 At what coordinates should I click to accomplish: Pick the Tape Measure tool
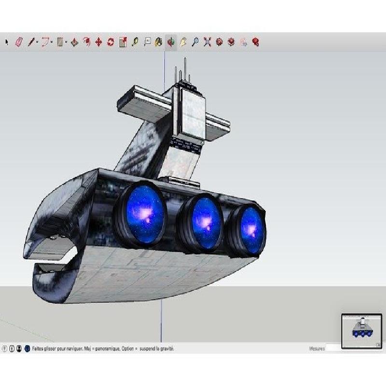click(135, 42)
